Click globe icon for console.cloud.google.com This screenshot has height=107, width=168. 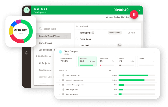63,85
